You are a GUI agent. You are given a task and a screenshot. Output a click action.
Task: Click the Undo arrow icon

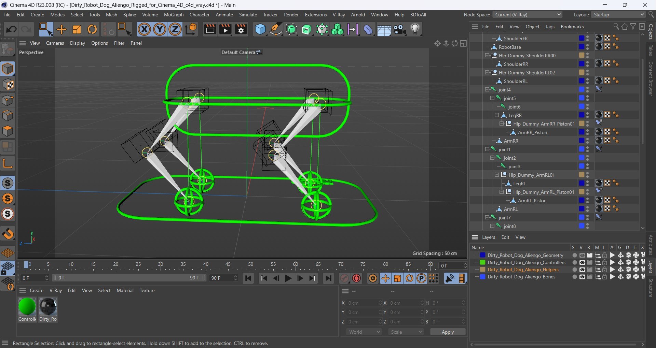[11, 30]
